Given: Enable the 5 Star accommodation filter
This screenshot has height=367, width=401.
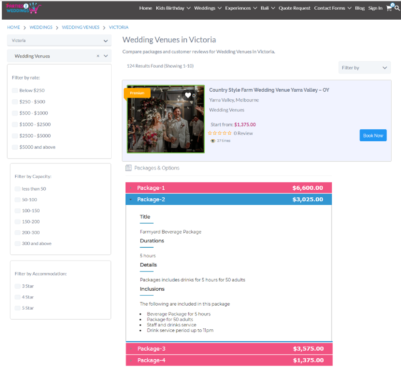Looking at the screenshot, I should tap(17, 308).
